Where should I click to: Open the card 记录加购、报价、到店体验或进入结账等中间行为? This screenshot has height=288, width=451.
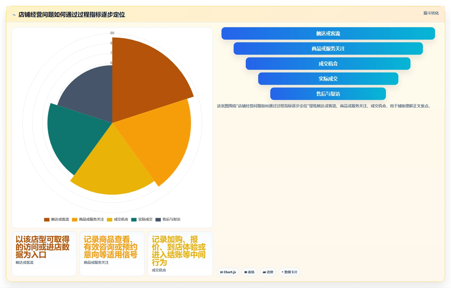[x=180, y=254]
